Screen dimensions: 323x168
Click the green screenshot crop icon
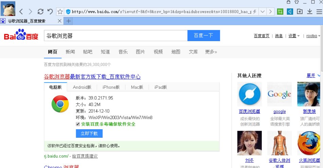[280, 12]
